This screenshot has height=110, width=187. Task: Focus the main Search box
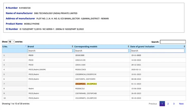pos(173,42)
